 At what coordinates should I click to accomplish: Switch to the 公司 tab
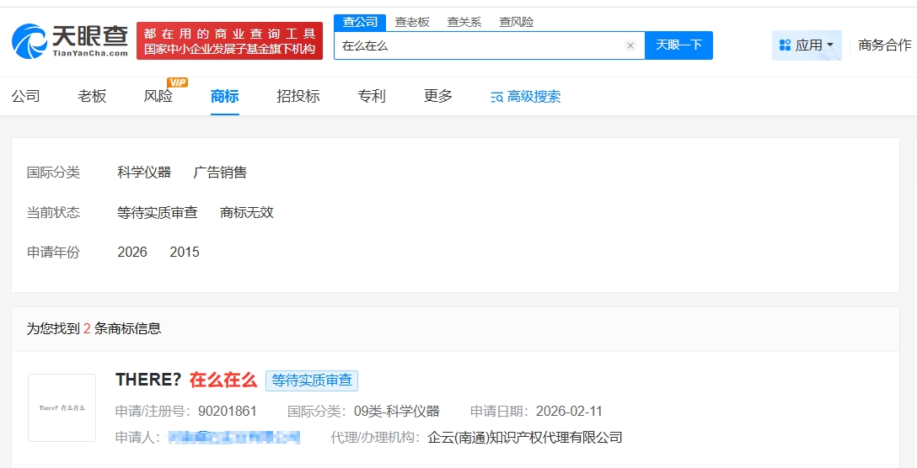(x=26, y=96)
